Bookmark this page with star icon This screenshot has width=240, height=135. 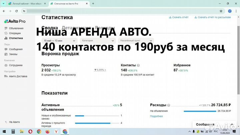pyautogui.click(x=221, y=11)
